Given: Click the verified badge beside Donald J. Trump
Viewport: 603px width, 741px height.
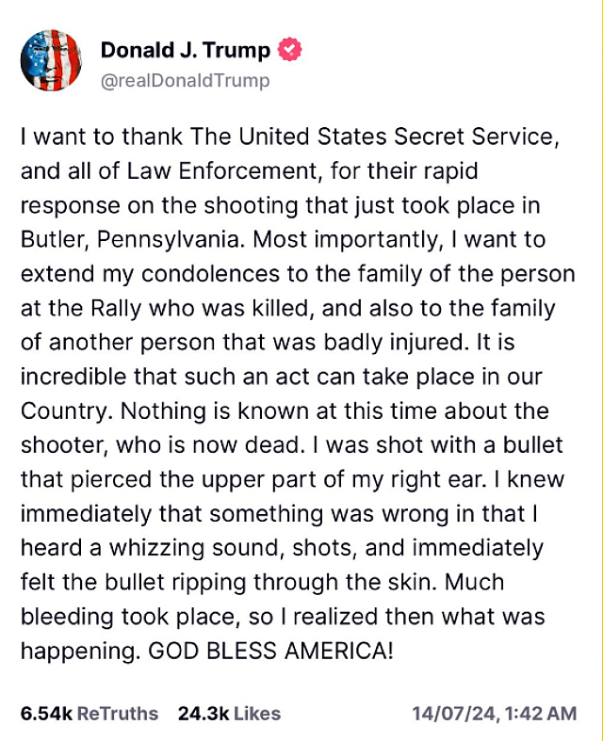Looking at the screenshot, I should point(290,50).
